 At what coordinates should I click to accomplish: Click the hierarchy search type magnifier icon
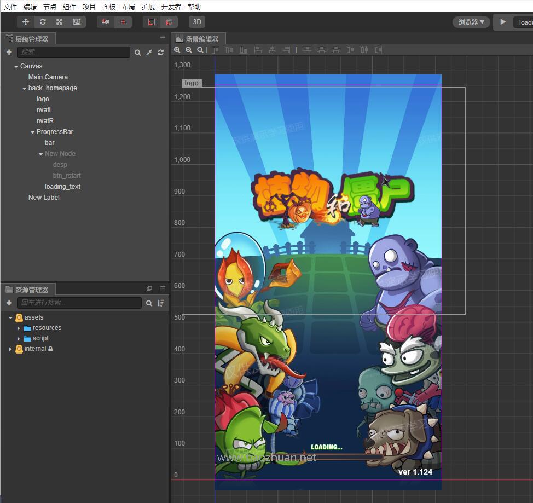[138, 53]
